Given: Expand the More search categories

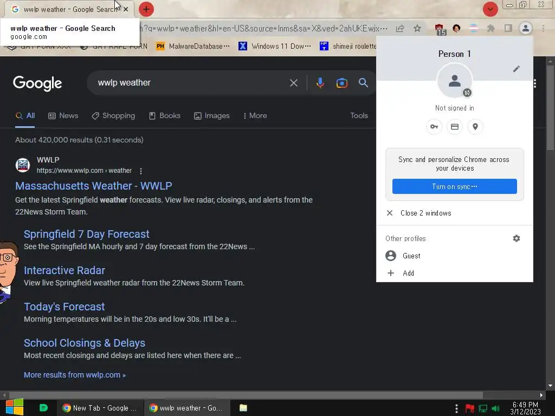Looking at the screenshot, I should point(255,116).
